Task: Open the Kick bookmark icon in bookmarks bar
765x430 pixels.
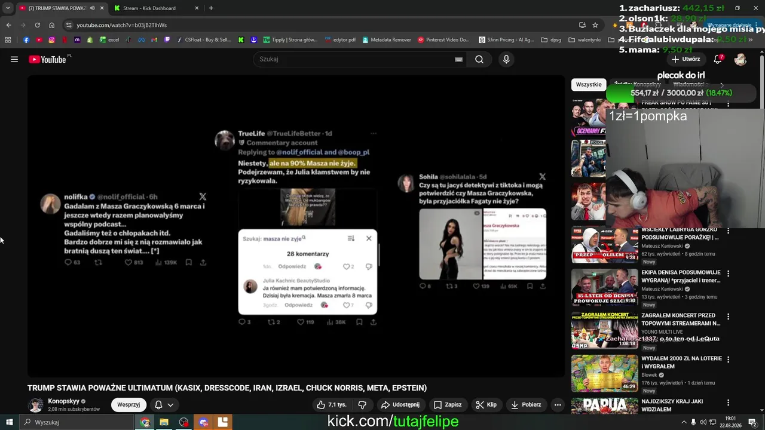Action: (x=241, y=40)
